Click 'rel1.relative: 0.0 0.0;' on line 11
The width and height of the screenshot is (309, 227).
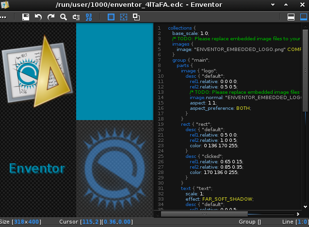pyautogui.click(x=213, y=81)
